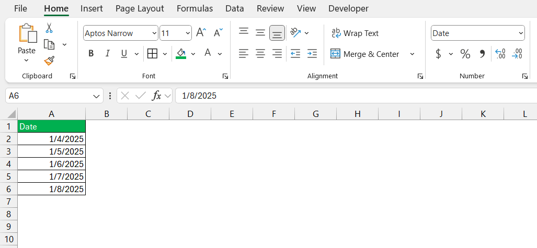Apply accounting dollar format
Image resolution: width=537 pixels, height=248 pixels.
point(438,54)
